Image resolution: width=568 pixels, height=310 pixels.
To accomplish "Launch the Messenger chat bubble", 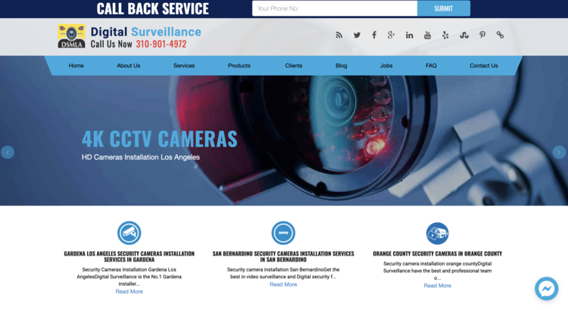I will (546, 288).
